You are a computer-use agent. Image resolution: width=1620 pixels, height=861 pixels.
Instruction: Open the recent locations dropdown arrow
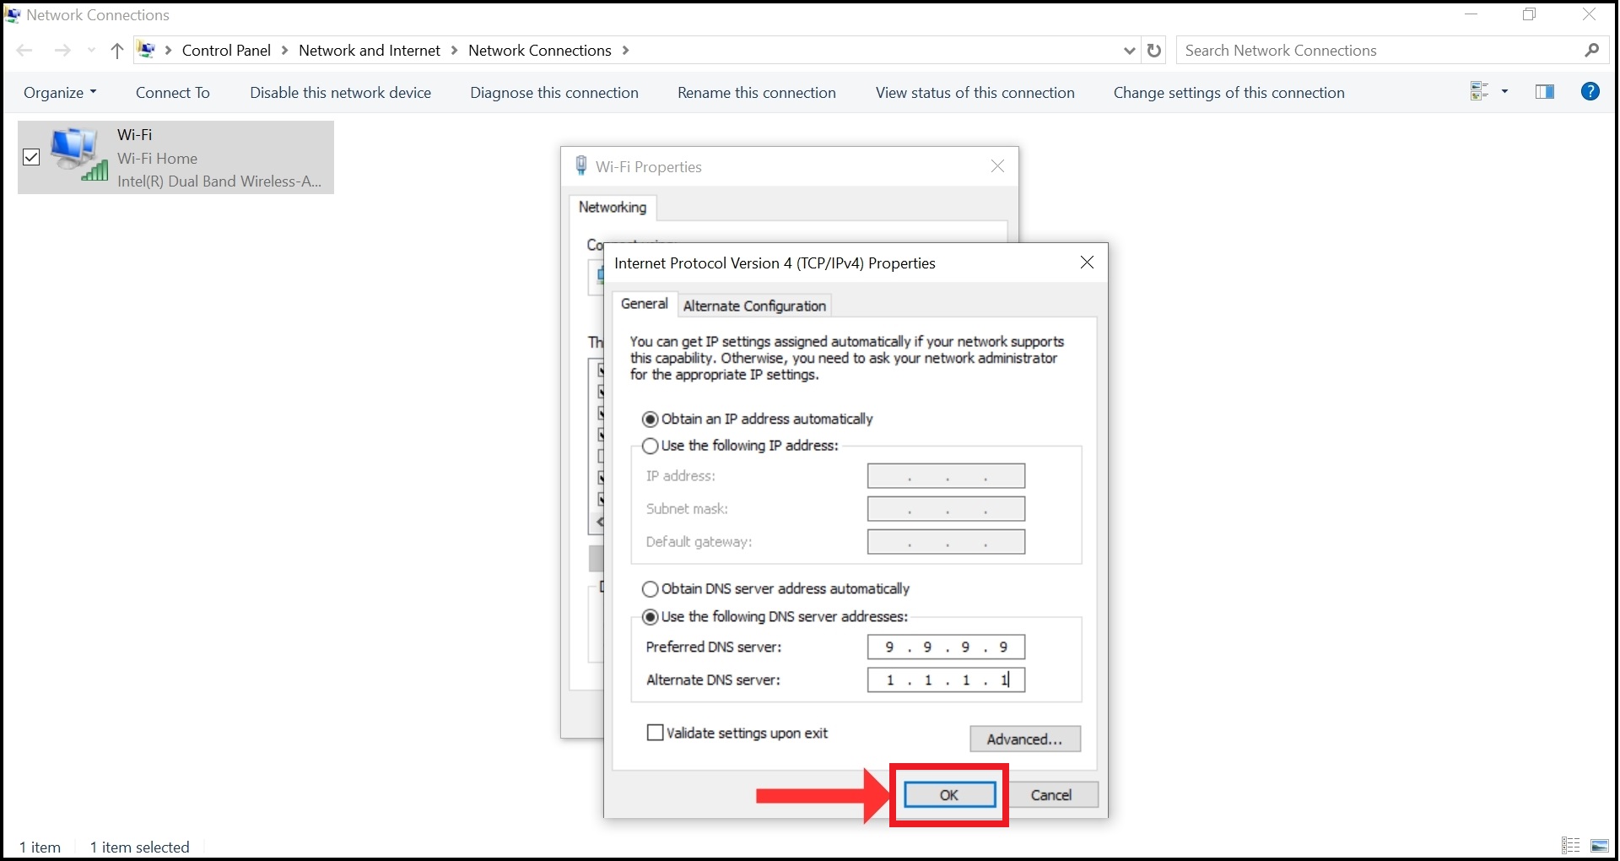(x=91, y=51)
